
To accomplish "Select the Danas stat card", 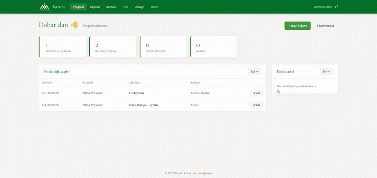I will (x=214, y=47).
